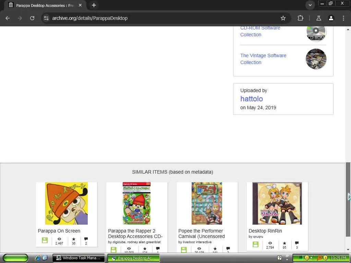Open Popee the Performer cover image
351x263 pixels.
coord(207,203)
